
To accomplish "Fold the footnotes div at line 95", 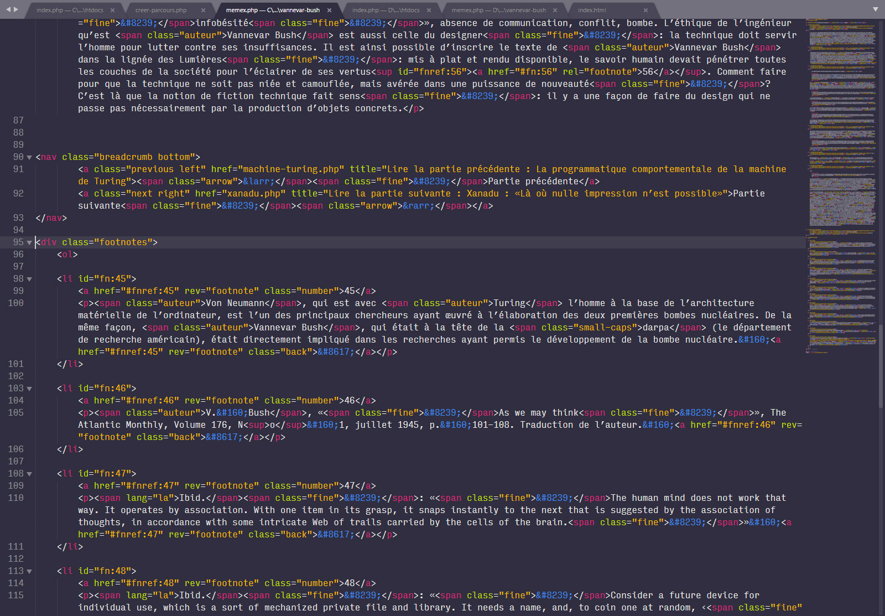I will [29, 242].
